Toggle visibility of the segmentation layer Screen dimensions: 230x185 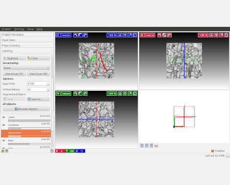tap(4, 133)
